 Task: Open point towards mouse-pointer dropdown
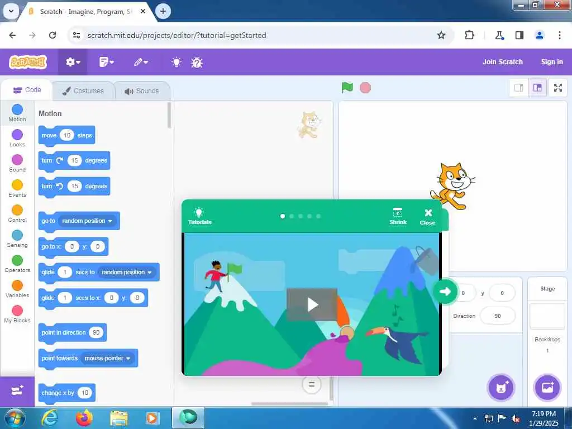click(107, 358)
